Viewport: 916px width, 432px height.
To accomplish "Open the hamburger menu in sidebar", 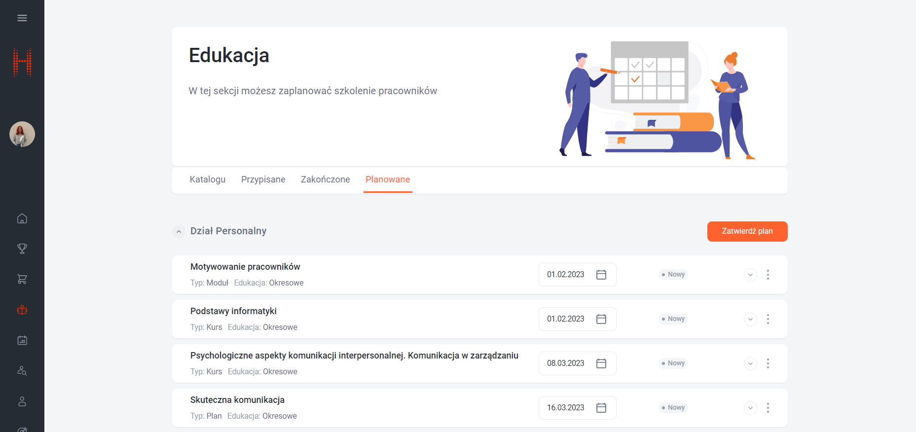I will tap(22, 18).
